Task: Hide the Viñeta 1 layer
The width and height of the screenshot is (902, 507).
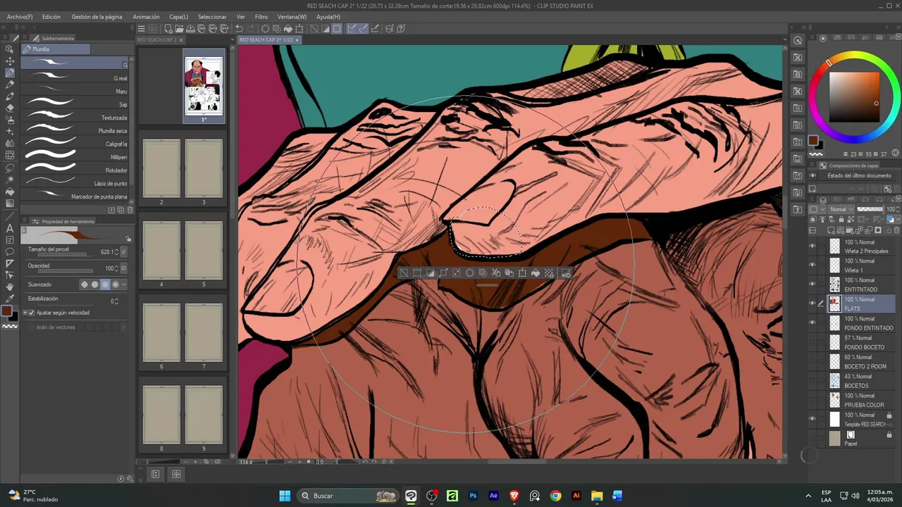Action: pyautogui.click(x=812, y=265)
